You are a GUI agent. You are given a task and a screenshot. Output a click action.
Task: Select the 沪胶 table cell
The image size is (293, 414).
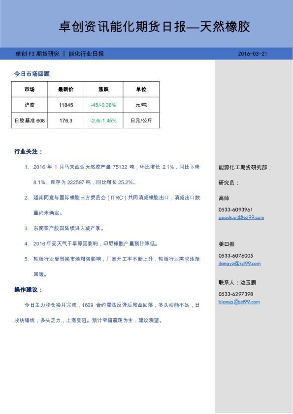30,105
